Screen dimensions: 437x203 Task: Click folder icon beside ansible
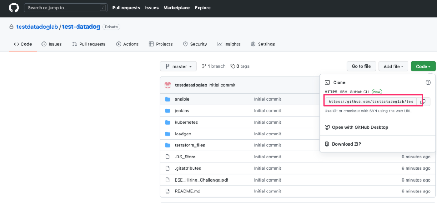[168, 99]
